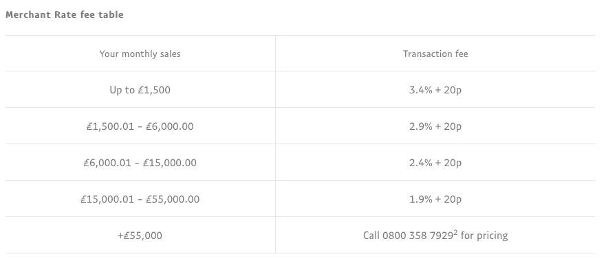Click '£15,000.01' lower bound in fourth row
This screenshot has height=261, width=606.
(x=107, y=198)
